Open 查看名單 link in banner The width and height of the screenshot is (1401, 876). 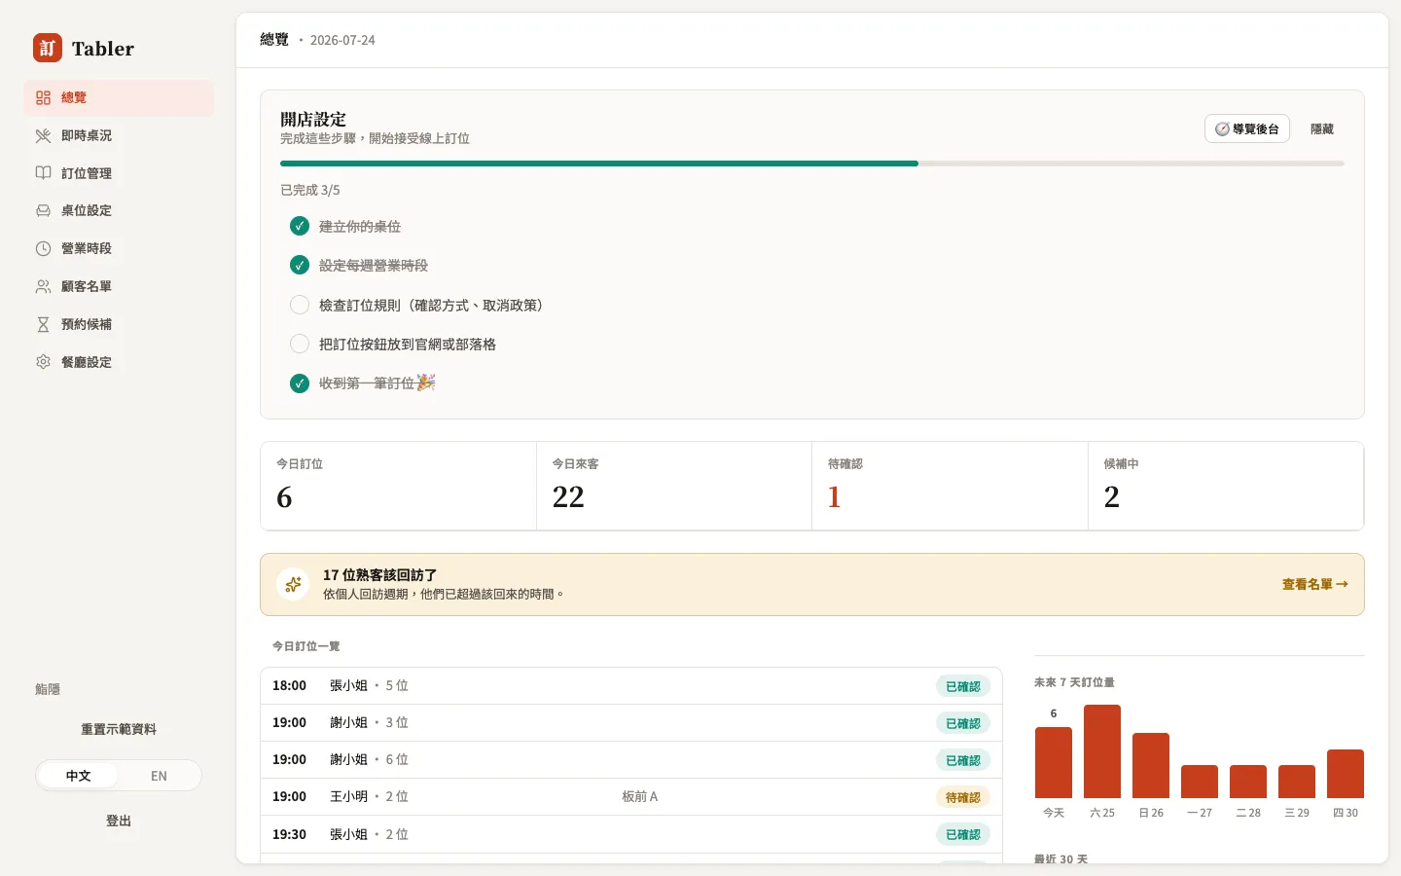tap(1314, 584)
